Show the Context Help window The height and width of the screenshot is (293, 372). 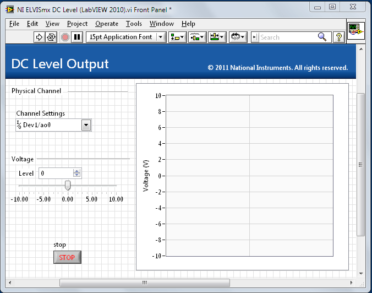click(339, 37)
